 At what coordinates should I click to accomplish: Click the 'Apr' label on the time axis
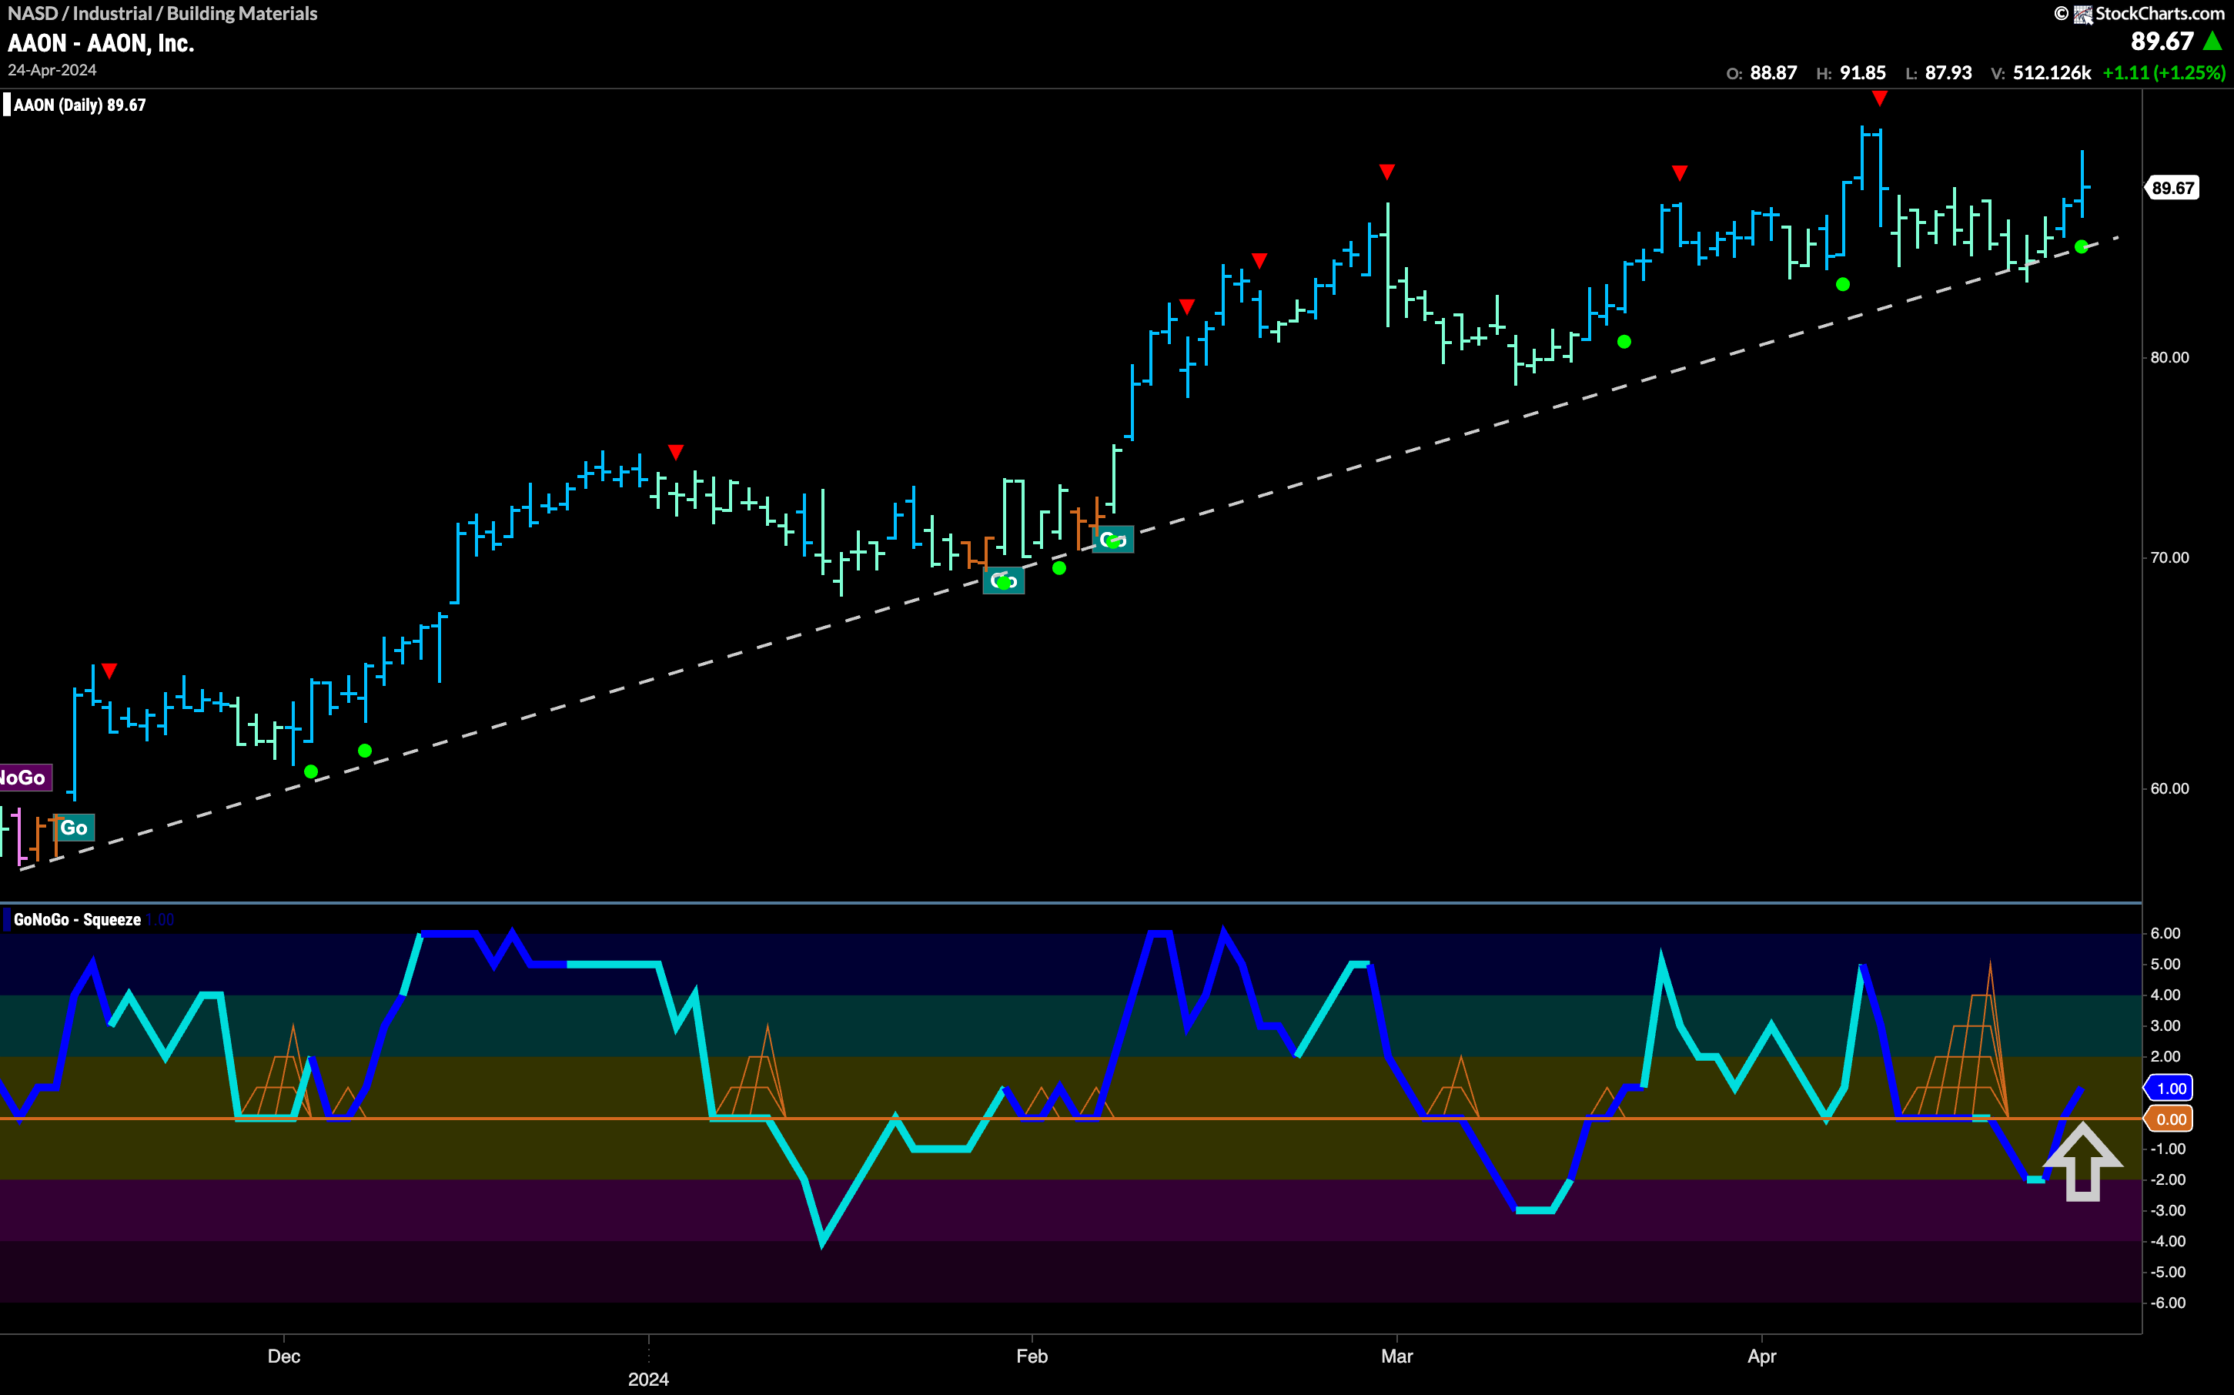point(1762,1357)
